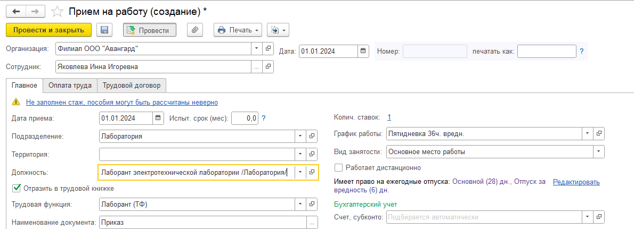Click the Провести и закрыть button

(x=48, y=30)
